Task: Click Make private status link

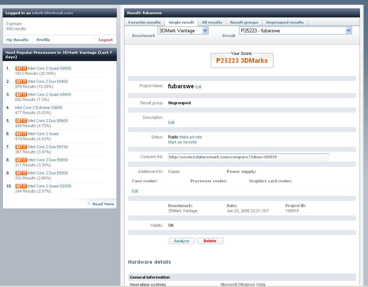Action: click(190, 137)
